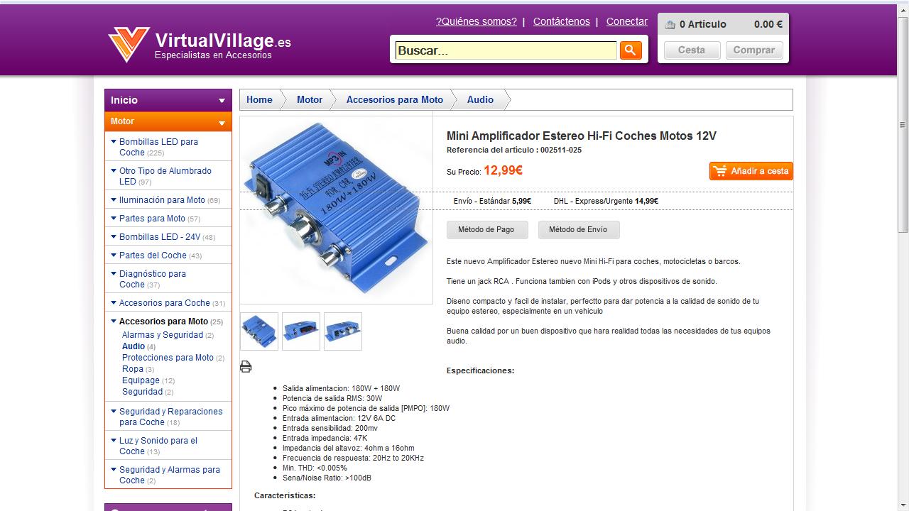Select Accesorios para Moto breadcrumb
The image size is (909, 511).
pos(395,100)
